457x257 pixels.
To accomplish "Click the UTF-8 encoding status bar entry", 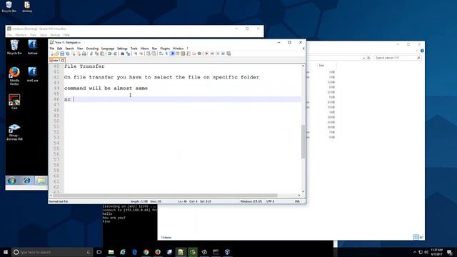I will click(x=270, y=201).
